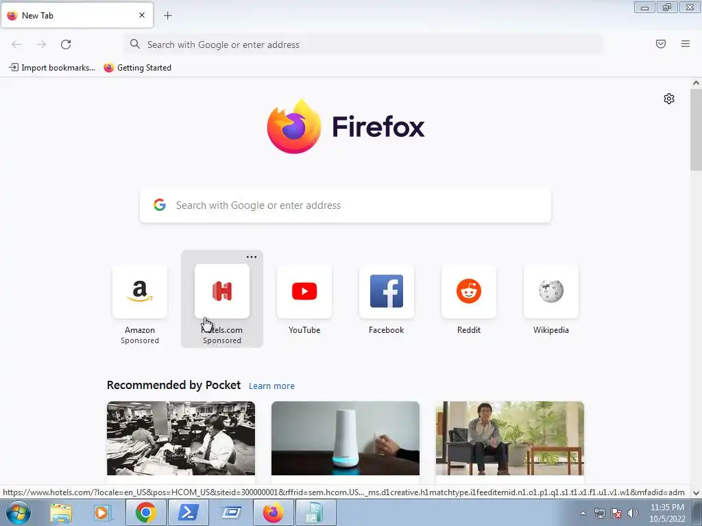Focus the address bar search field
The image size is (702, 526).
(x=363, y=45)
